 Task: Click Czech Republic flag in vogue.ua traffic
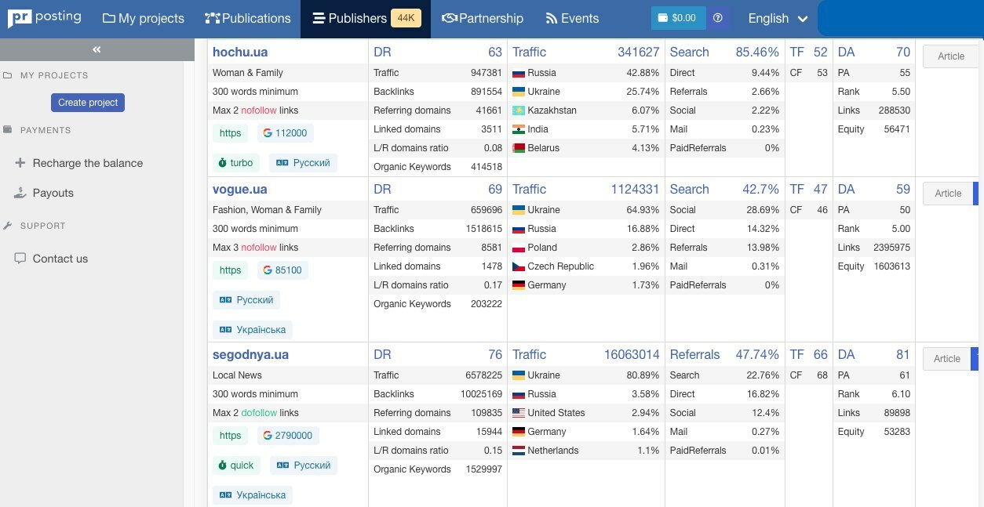point(518,266)
